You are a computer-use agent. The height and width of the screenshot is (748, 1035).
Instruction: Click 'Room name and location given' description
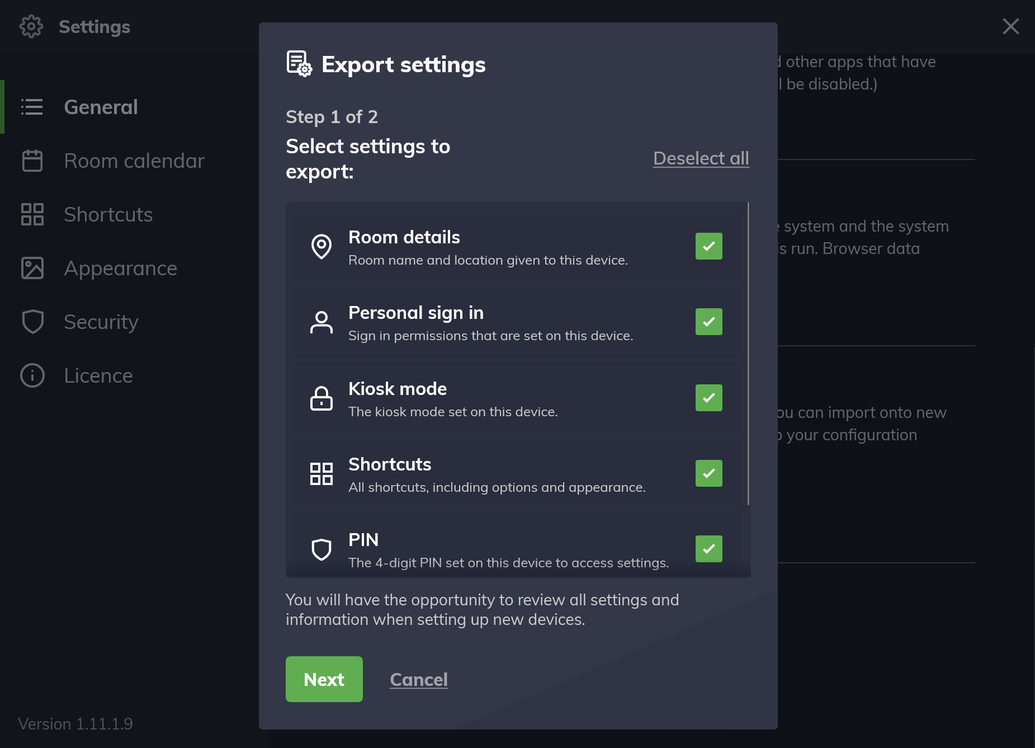488,260
